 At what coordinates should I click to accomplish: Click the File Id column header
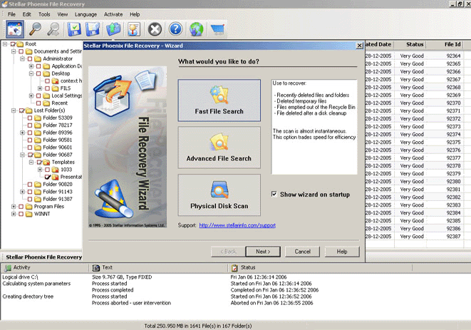[452, 44]
